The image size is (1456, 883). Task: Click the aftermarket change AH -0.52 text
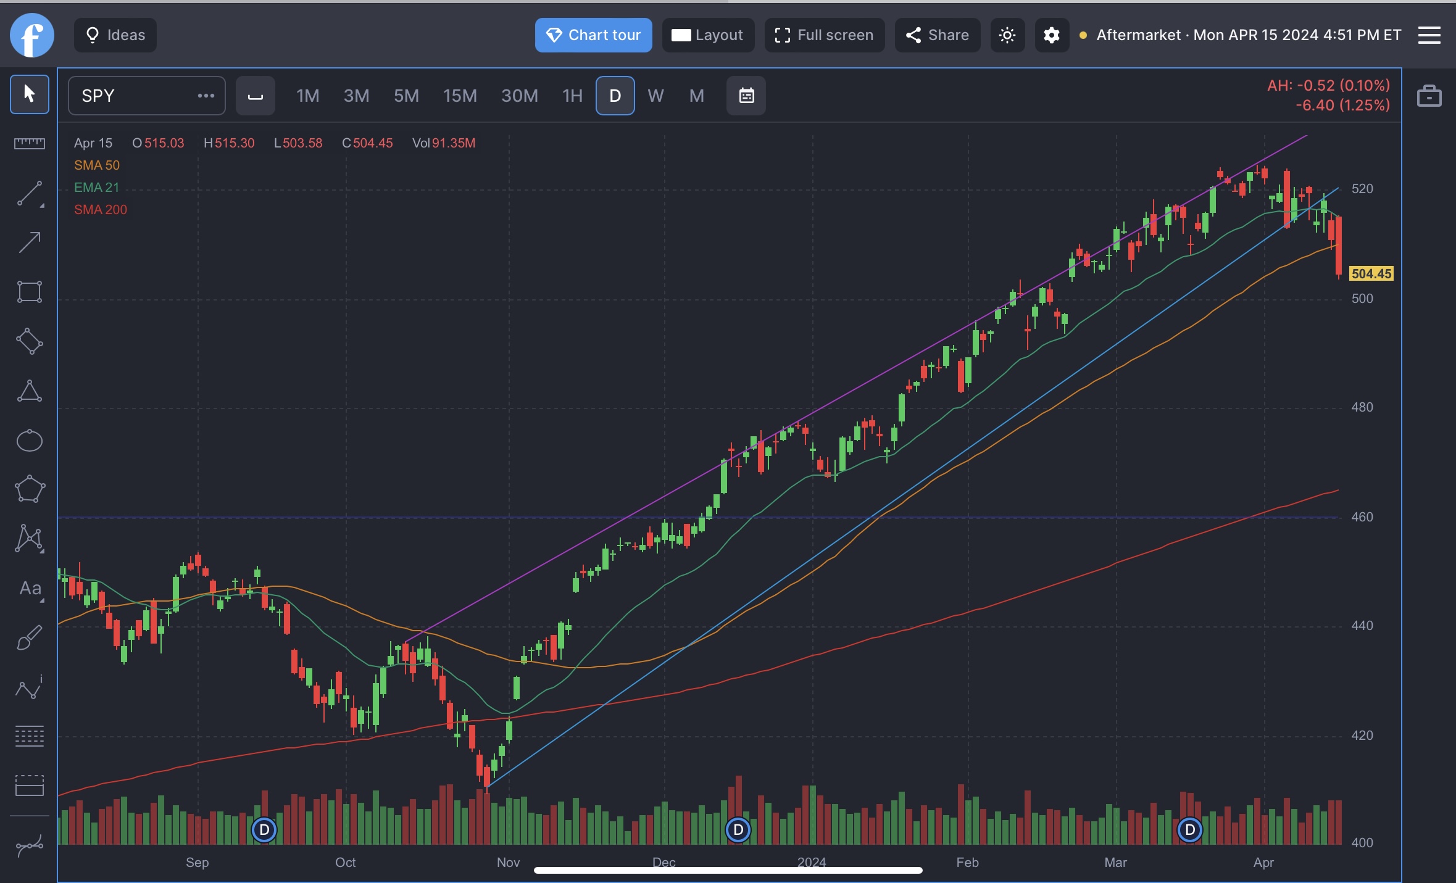click(x=1328, y=85)
